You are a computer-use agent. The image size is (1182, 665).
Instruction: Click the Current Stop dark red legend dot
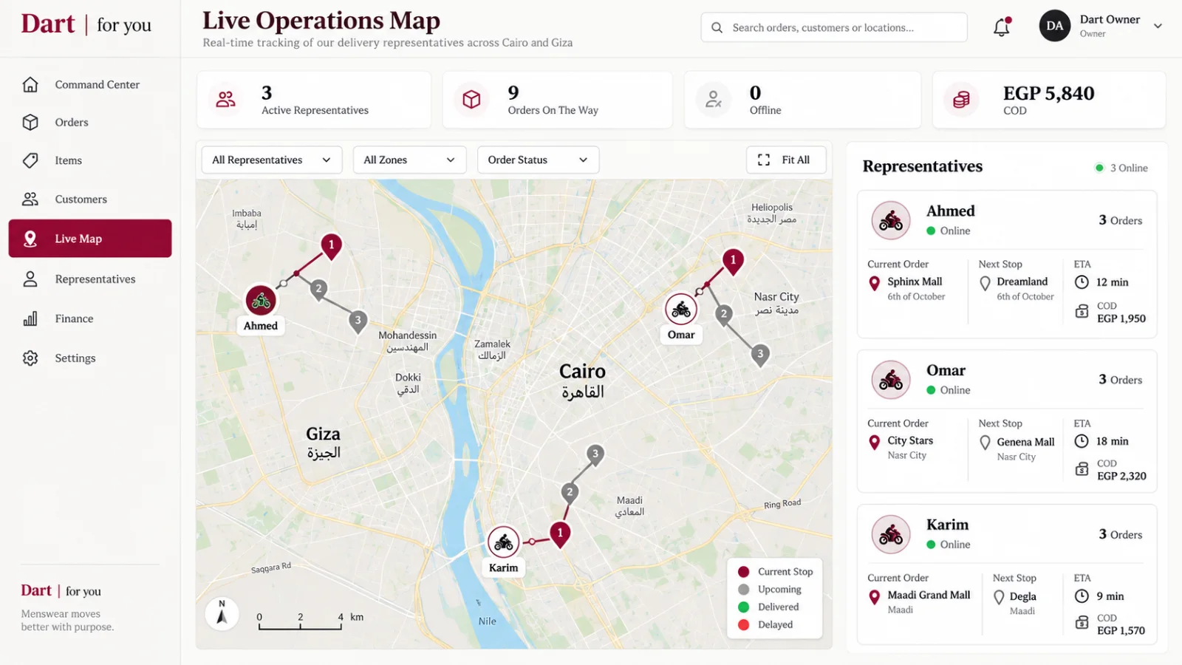(744, 572)
